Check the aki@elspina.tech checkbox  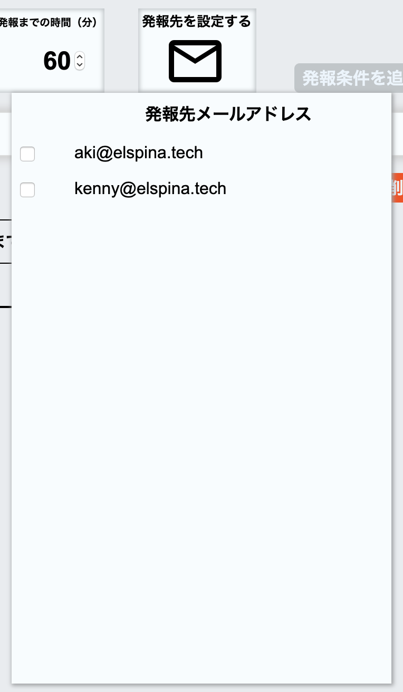click(27, 154)
